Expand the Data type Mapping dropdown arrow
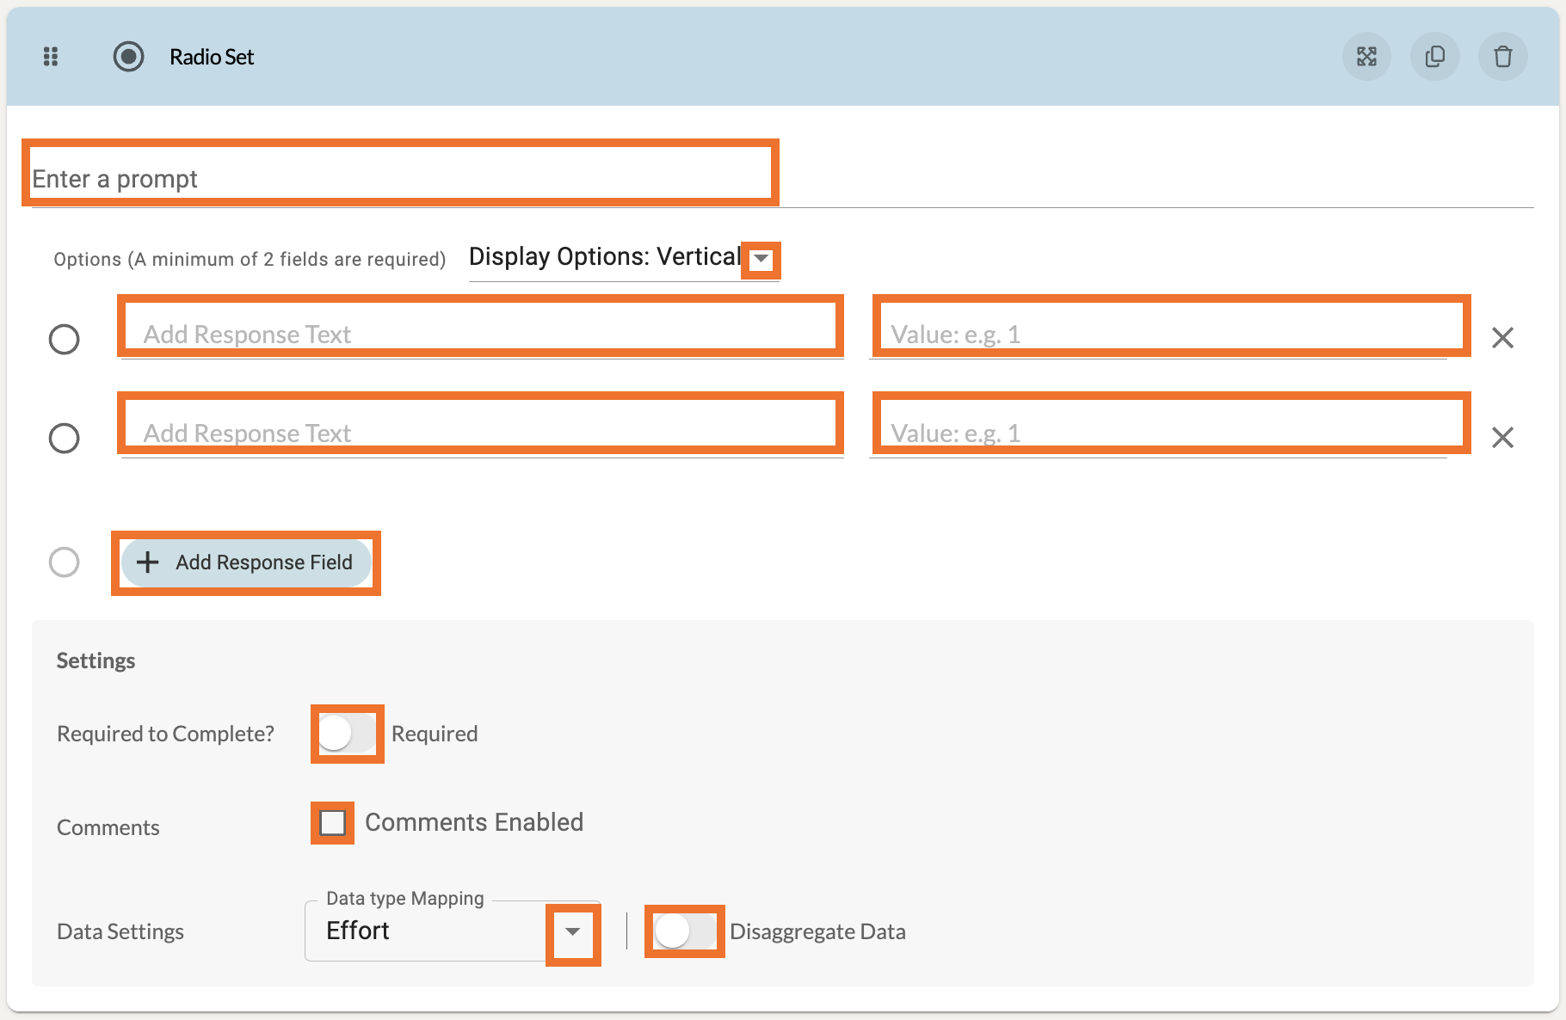Viewport: 1566px width, 1020px height. pyautogui.click(x=572, y=932)
